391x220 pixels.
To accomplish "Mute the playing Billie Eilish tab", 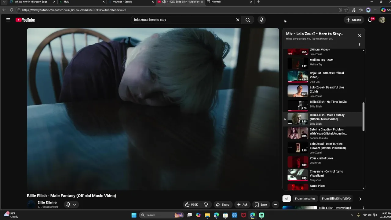I will (x=164, y=2).
